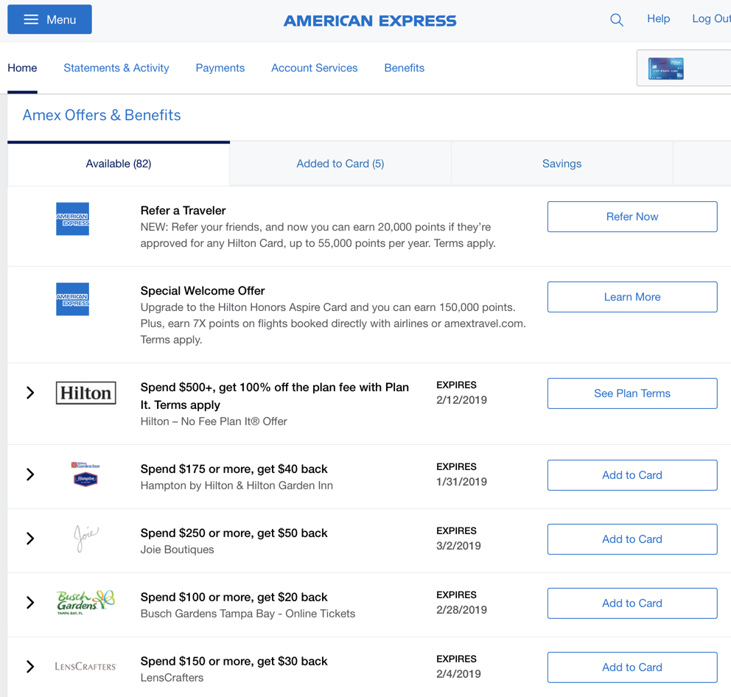Click the expiry date 2/28/2019
Viewport: 731px width, 697px height.
point(461,610)
